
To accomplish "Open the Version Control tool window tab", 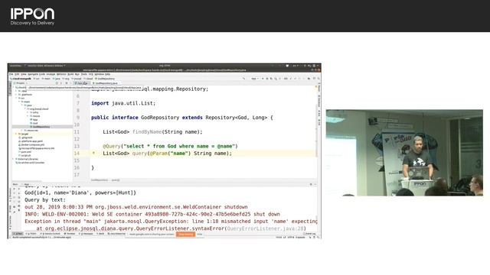I will pyautogui.click(x=50, y=234).
